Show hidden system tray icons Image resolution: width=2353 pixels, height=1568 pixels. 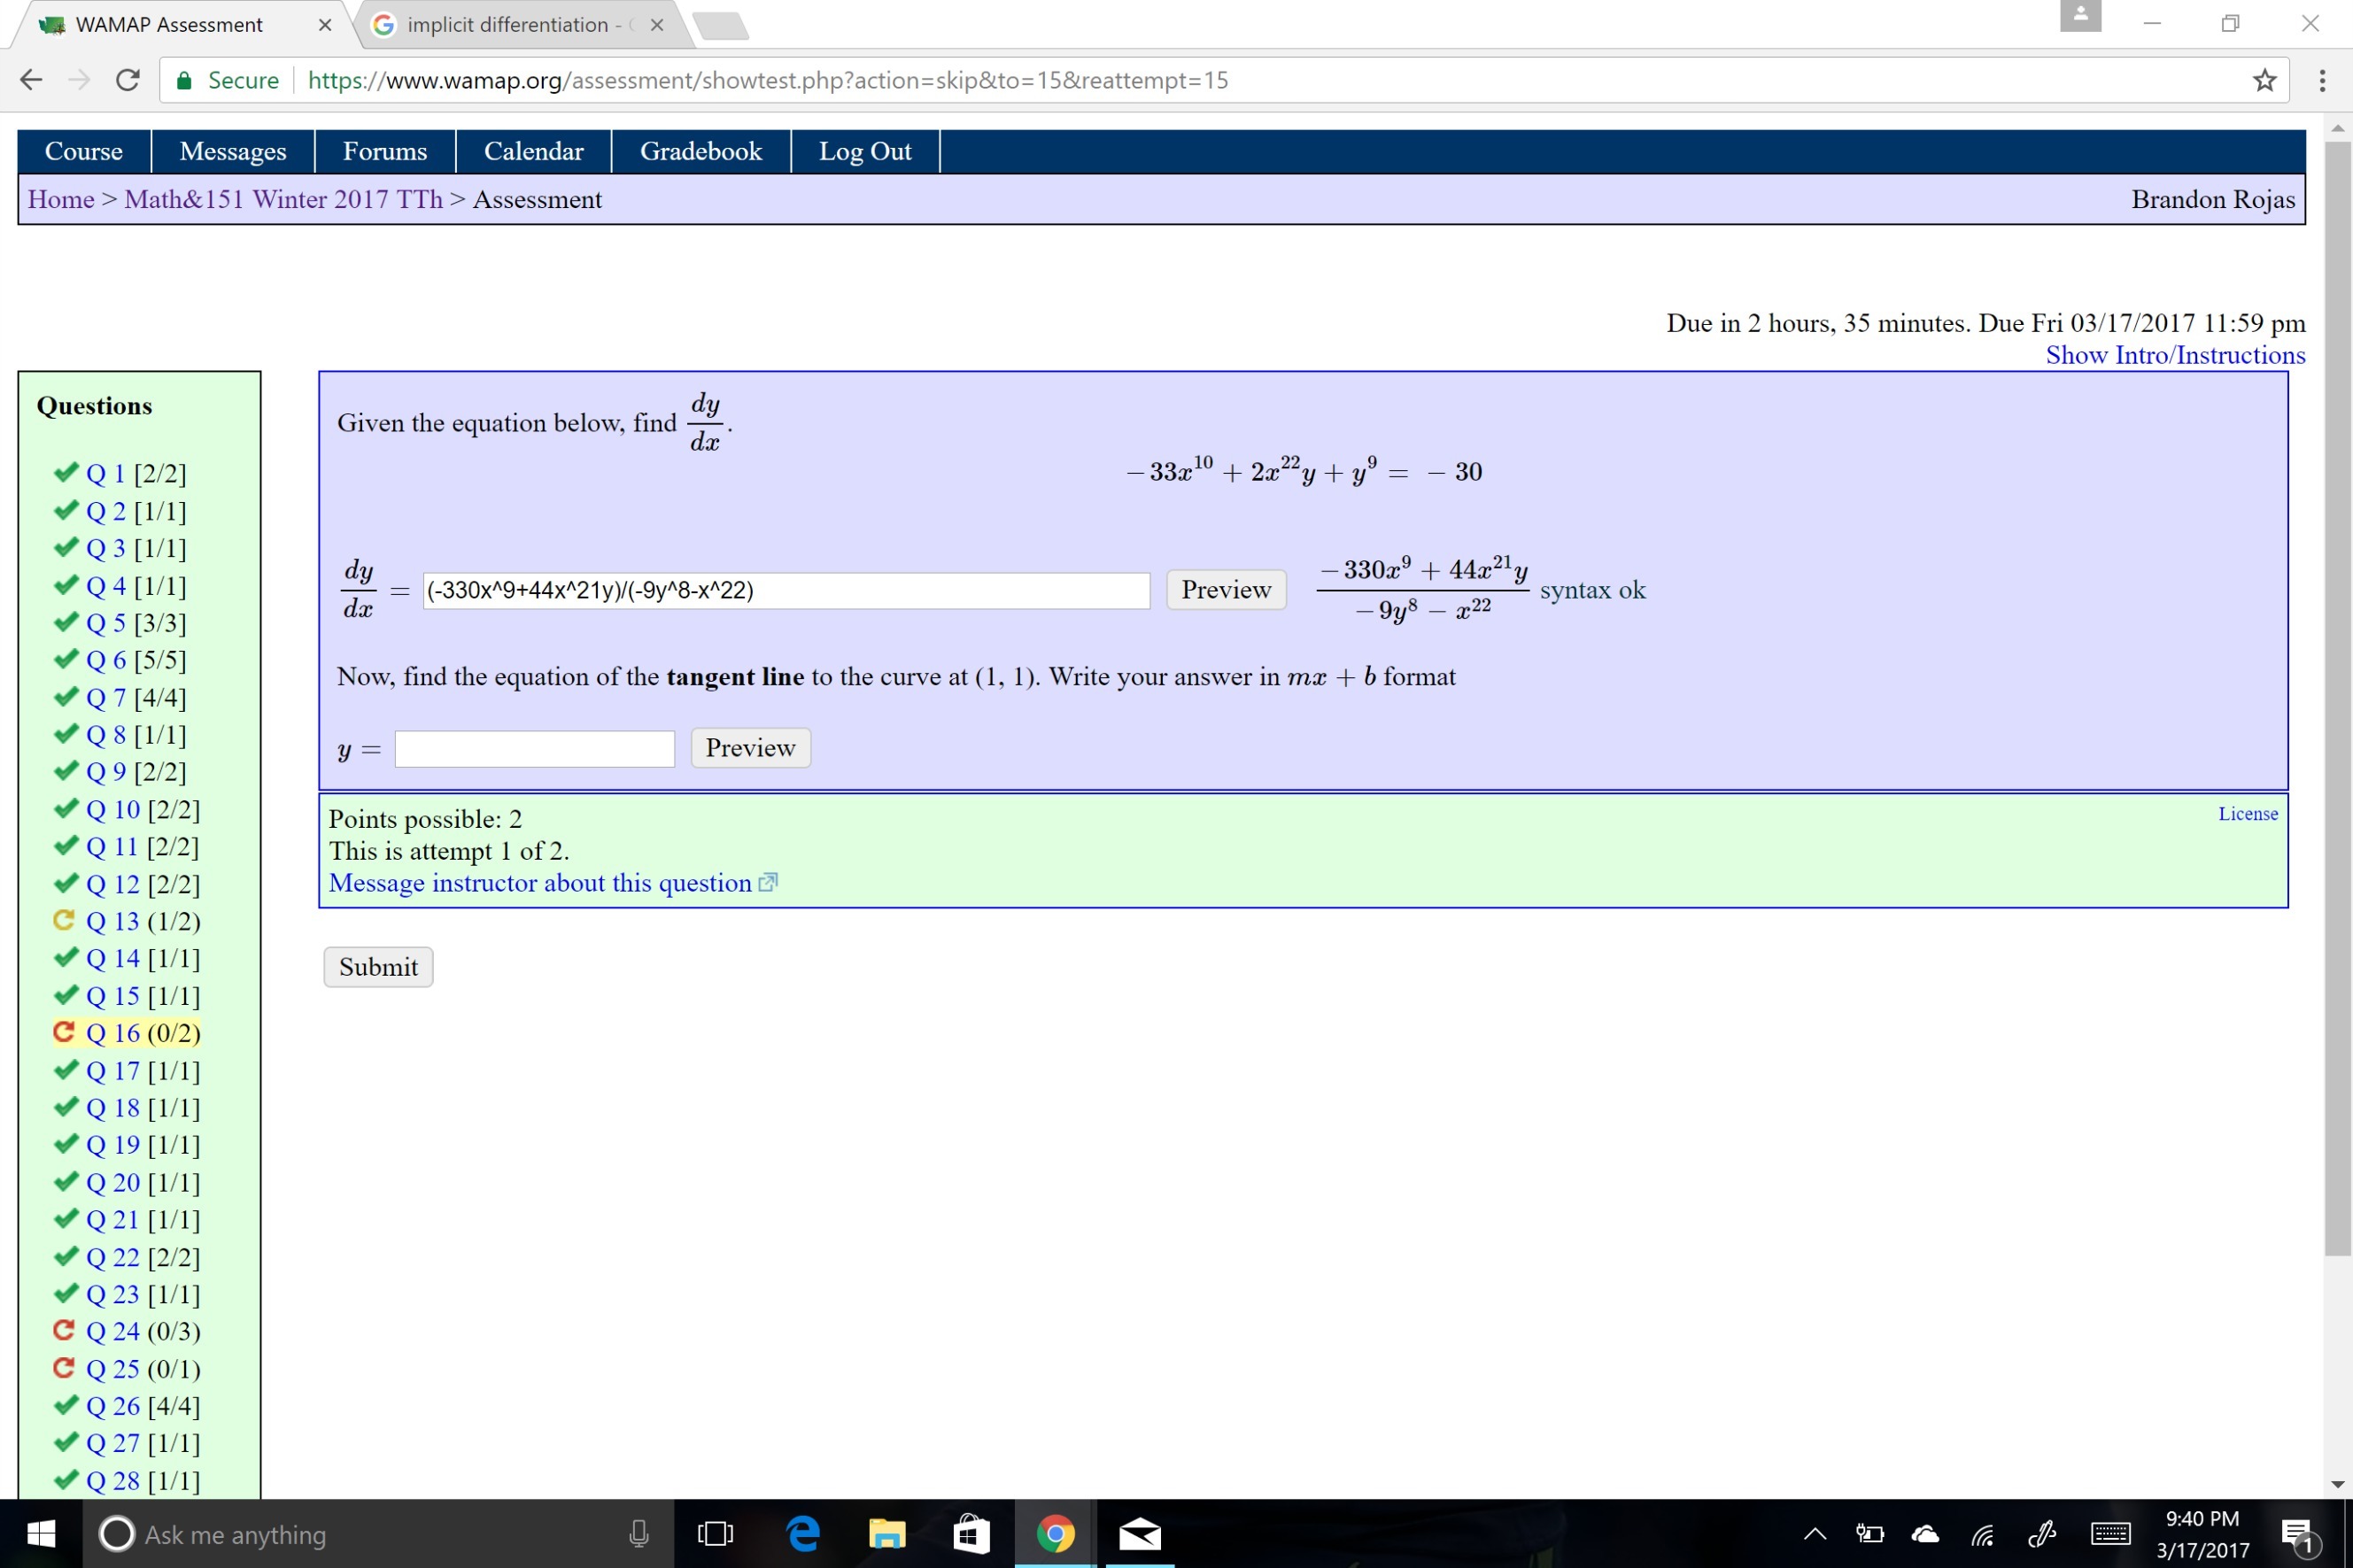[1814, 1534]
